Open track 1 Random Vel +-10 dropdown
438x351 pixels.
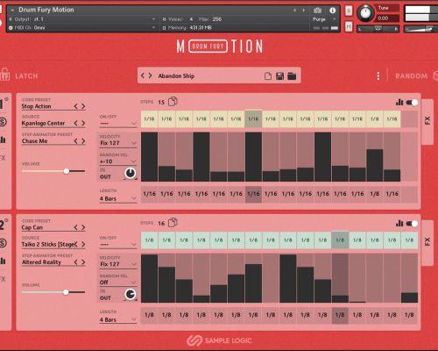pos(118,161)
